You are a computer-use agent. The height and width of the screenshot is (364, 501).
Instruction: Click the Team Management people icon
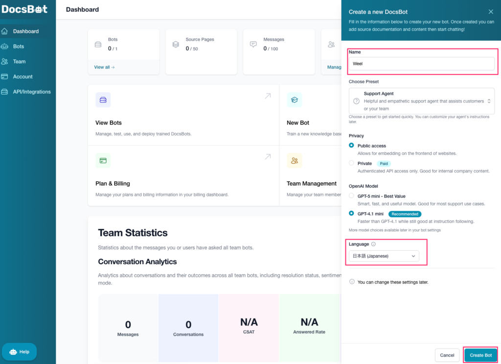pyautogui.click(x=294, y=161)
